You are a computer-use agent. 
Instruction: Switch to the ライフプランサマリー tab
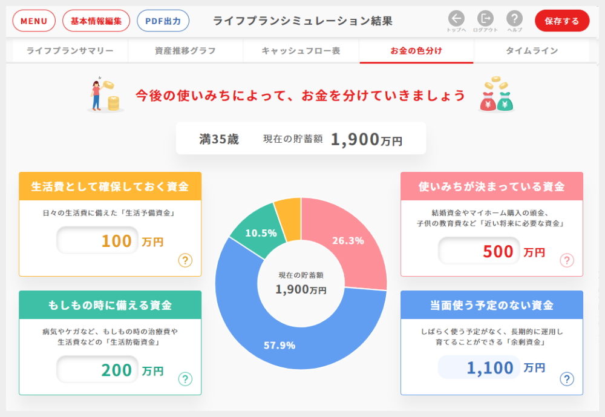click(x=70, y=51)
